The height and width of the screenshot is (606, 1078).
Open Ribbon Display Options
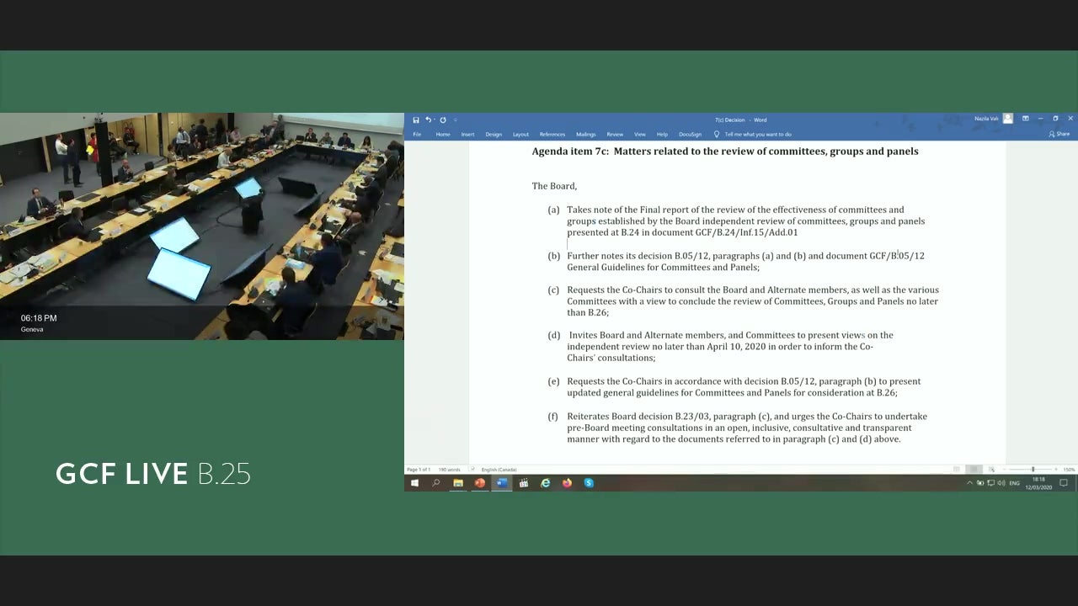pos(1025,119)
